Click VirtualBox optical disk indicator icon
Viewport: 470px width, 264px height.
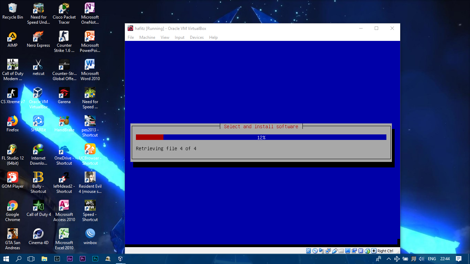click(315, 251)
